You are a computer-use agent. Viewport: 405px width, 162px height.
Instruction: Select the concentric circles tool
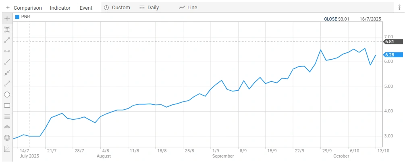click(x=7, y=138)
